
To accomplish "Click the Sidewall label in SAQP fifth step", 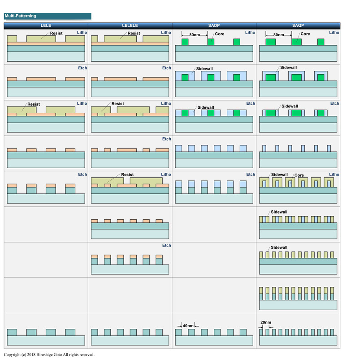I will (x=280, y=175).
